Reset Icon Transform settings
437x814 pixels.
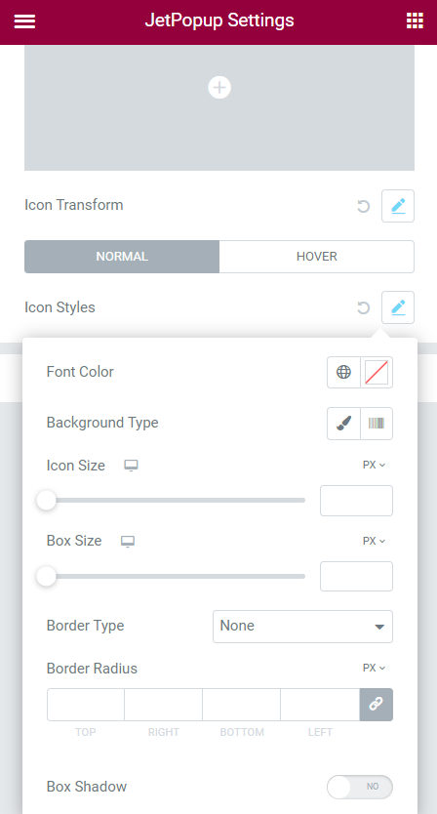(x=363, y=206)
